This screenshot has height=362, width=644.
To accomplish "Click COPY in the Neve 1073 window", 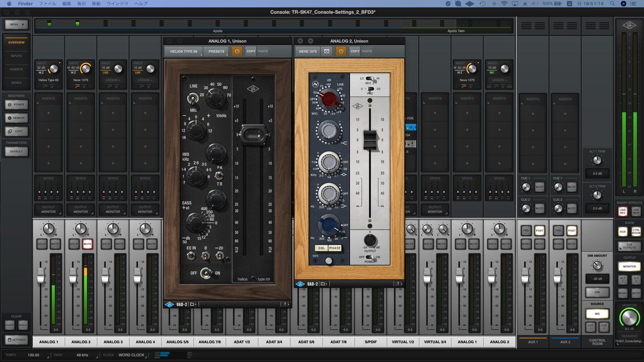I will point(354,51).
